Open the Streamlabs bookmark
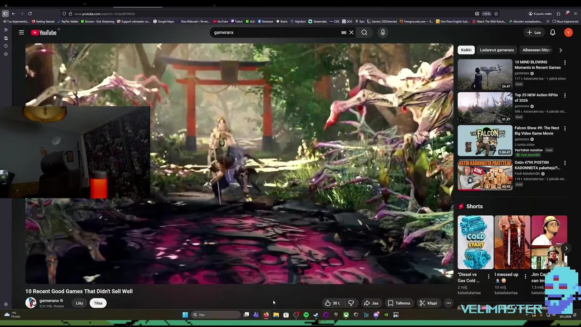The width and height of the screenshot is (581, 327). pos(318,21)
